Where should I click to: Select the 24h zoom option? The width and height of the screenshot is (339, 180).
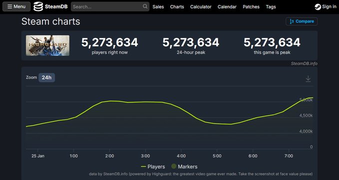(x=47, y=78)
